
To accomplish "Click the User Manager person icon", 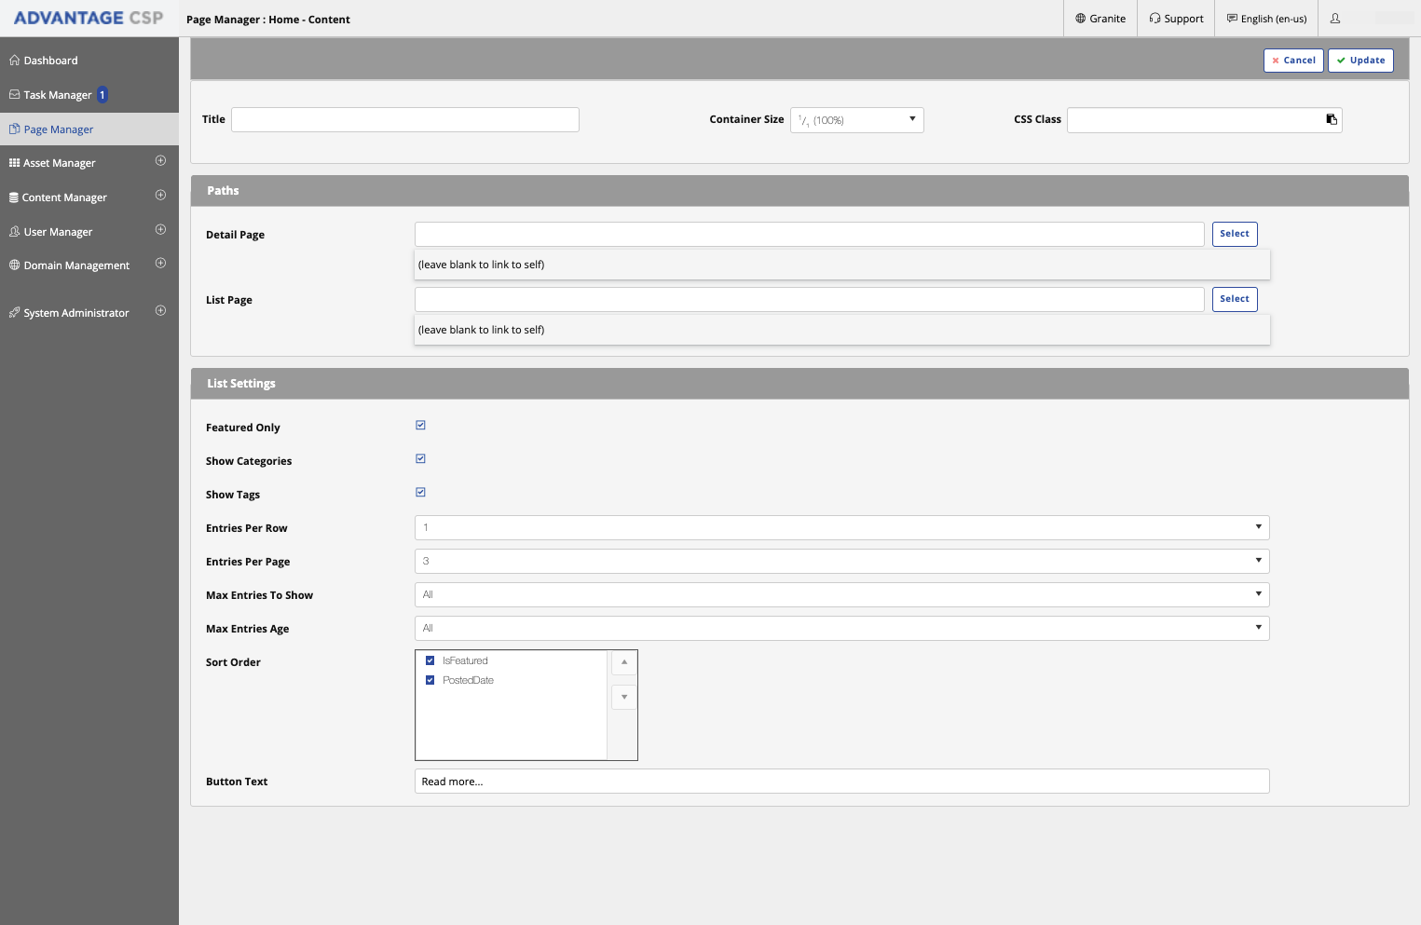I will (x=14, y=232).
